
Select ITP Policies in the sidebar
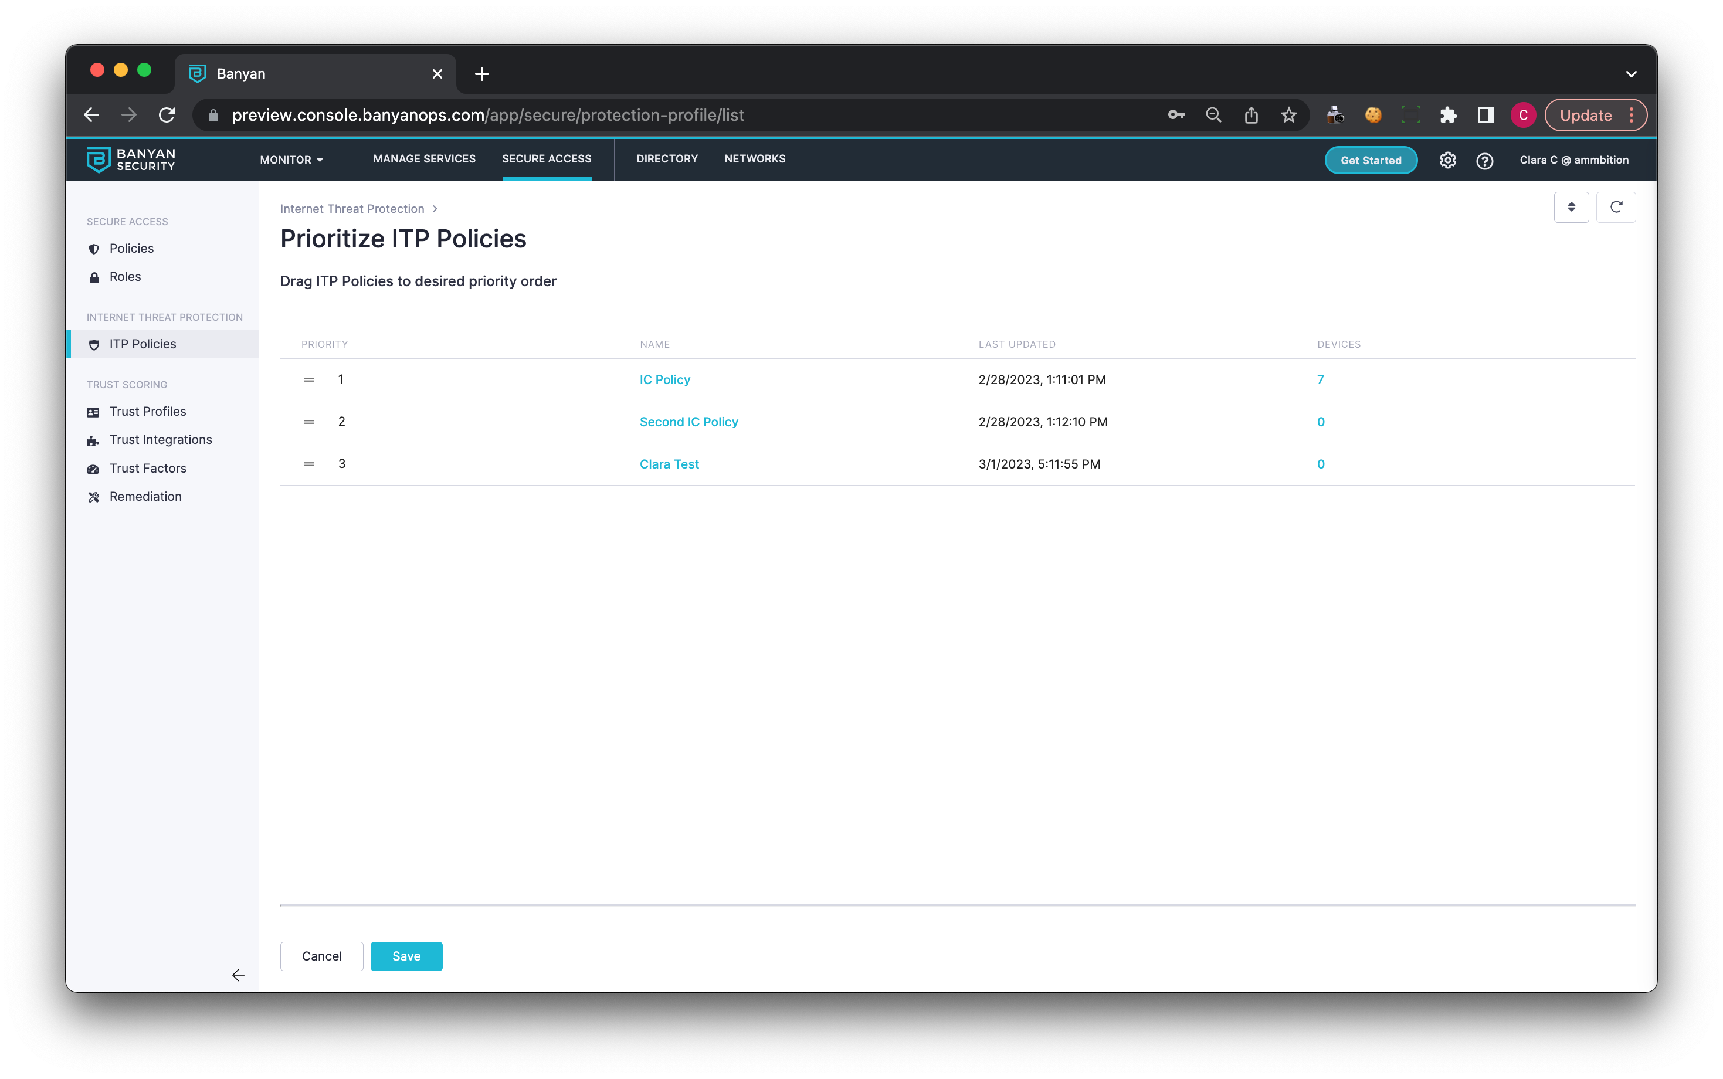pyautogui.click(x=162, y=344)
